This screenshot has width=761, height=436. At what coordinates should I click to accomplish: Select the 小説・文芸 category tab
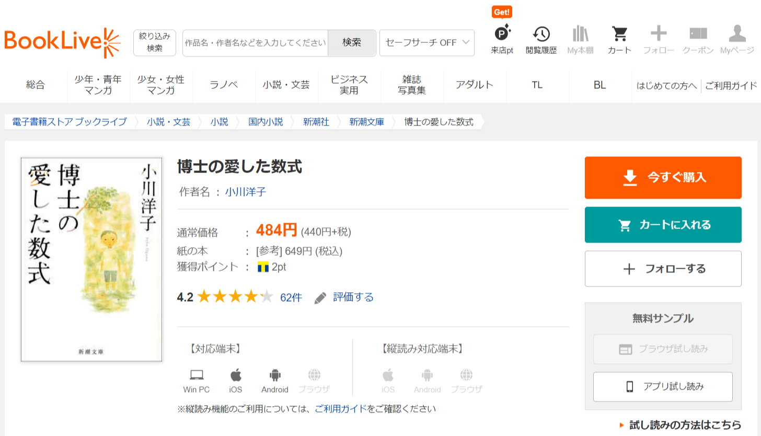[x=286, y=85]
